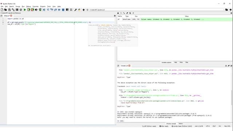
Task: Start debugging the file
Action: pos(44,10)
